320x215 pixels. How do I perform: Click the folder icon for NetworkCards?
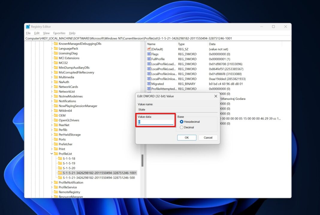coord(56,87)
